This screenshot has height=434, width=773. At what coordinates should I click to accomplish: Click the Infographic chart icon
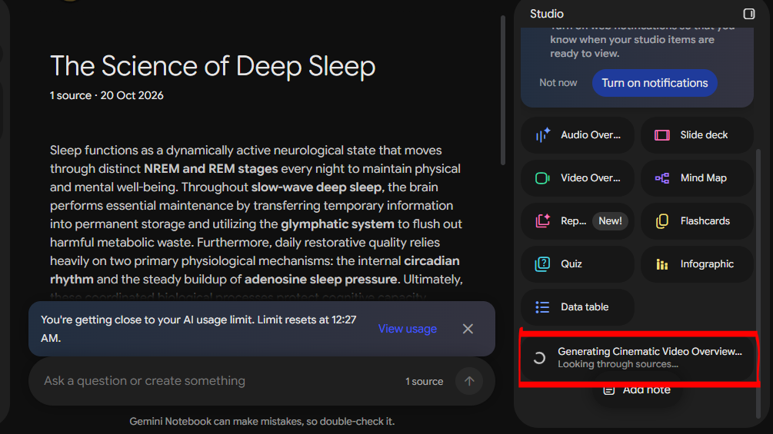pos(662,264)
